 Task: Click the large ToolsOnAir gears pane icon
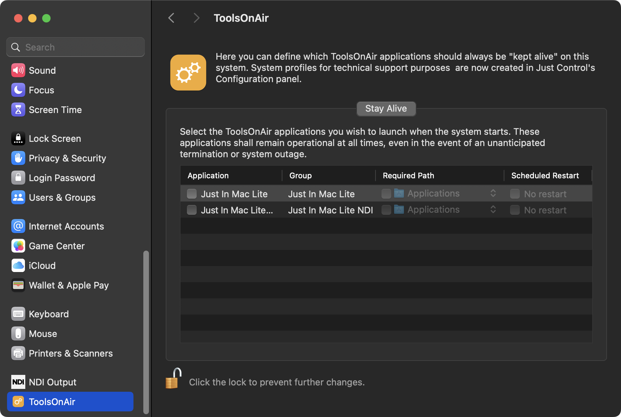(188, 73)
